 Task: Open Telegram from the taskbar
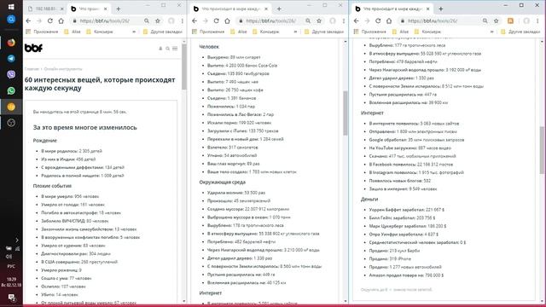[x=11, y=59]
